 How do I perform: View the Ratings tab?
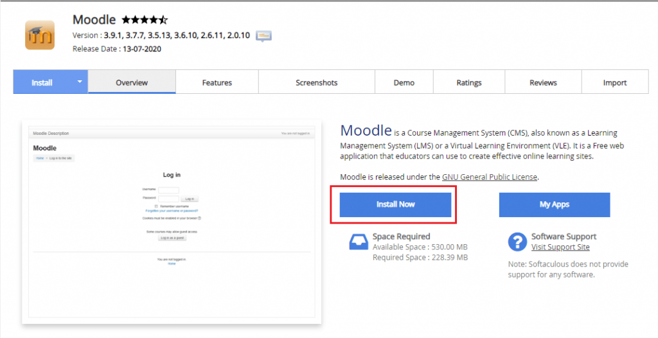468,82
